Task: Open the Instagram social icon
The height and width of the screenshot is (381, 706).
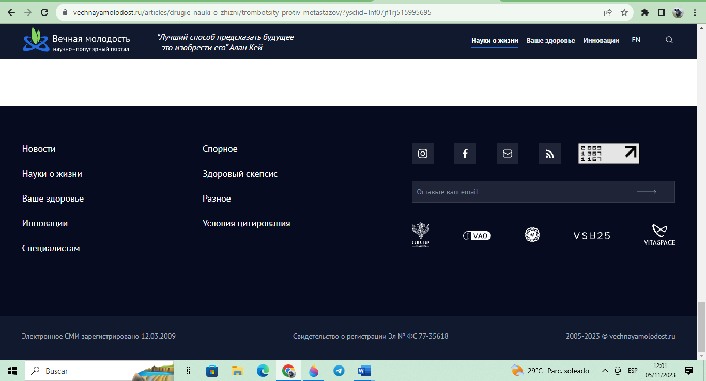Action: 422,154
